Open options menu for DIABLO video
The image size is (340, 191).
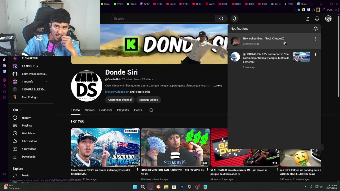tap(277, 170)
